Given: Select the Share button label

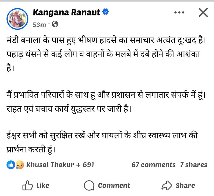Looking at the screenshot, I should [185, 186].
